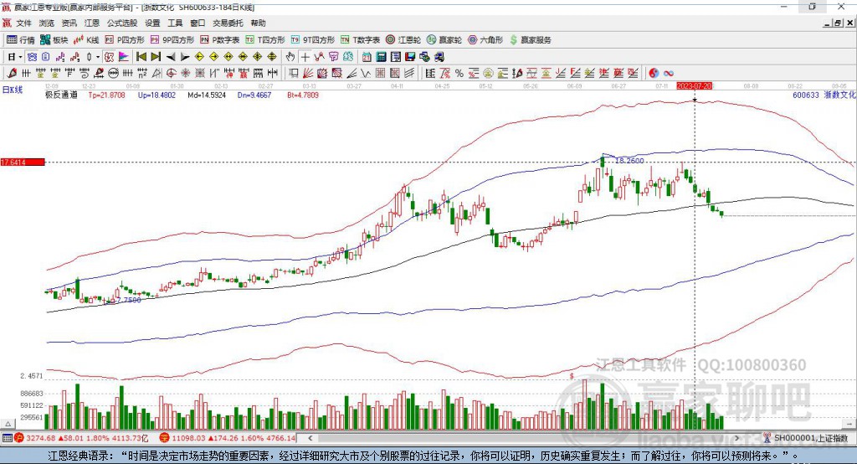Viewport: 857px width, 464px height.
Task: Open the 板块 sector view
Action: coord(54,40)
